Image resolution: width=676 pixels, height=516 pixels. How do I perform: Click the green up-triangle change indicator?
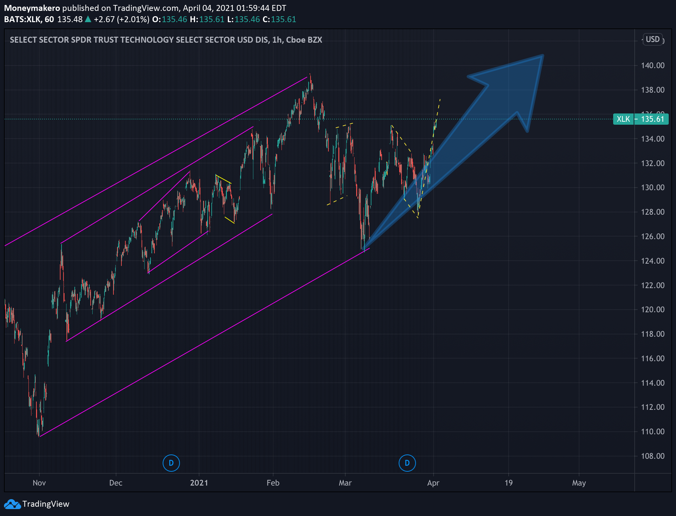(x=88, y=19)
